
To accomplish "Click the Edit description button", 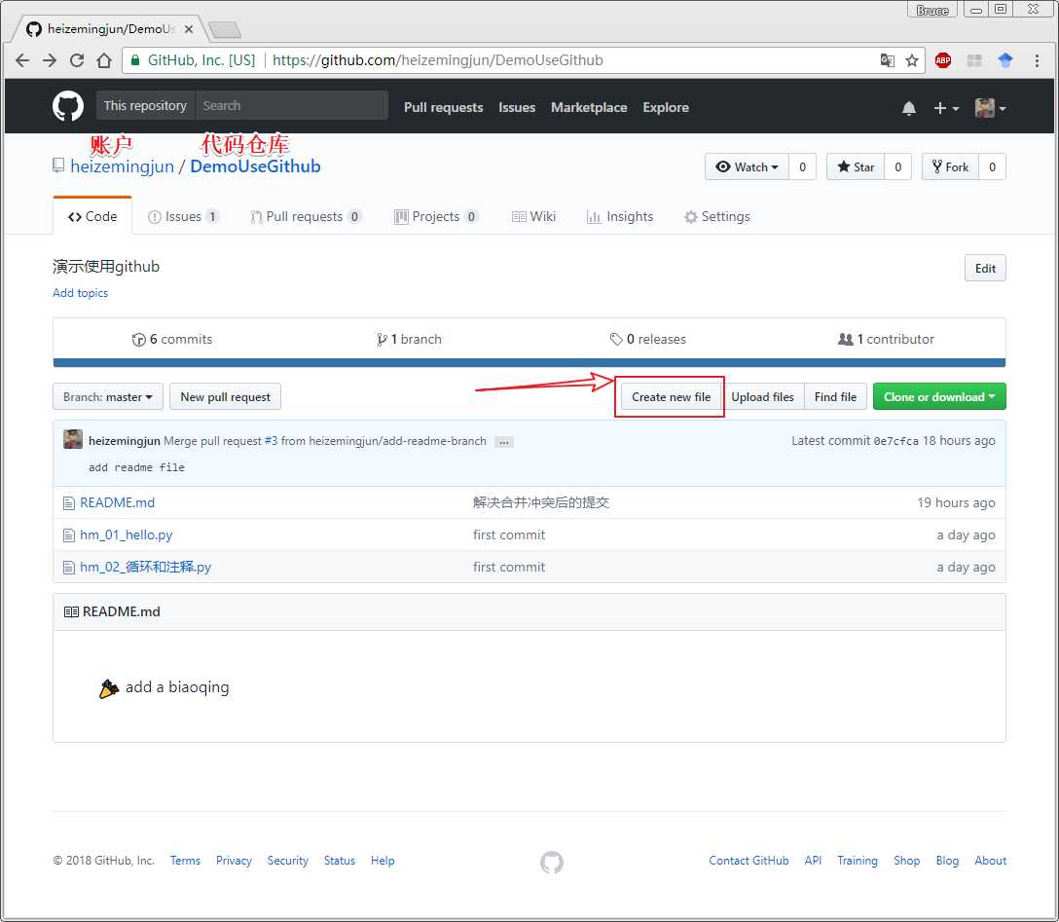I will 985,268.
